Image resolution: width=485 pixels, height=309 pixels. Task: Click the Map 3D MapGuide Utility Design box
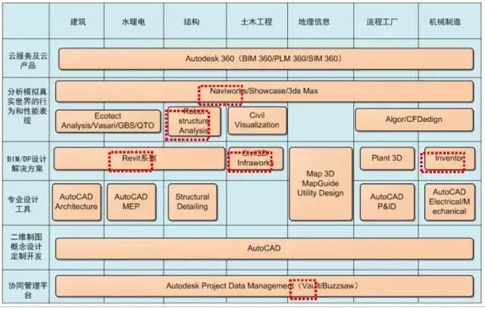(x=321, y=183)
